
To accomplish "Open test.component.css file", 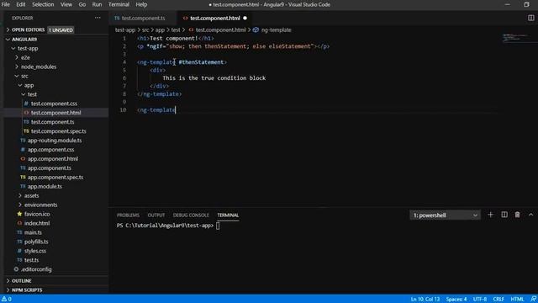I will (54, 104).
